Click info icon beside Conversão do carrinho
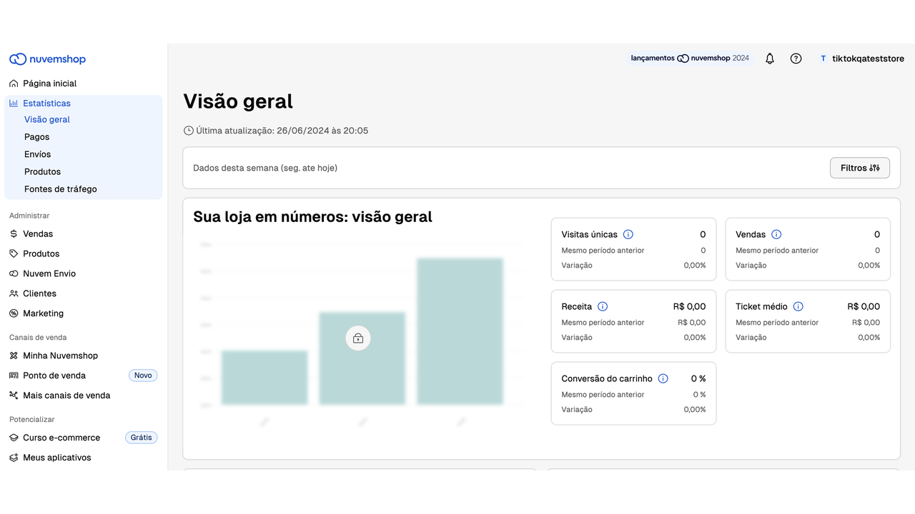 tap(663, 378)
